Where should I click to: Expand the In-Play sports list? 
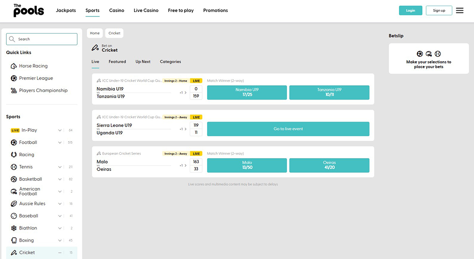[x=60, y=130]
